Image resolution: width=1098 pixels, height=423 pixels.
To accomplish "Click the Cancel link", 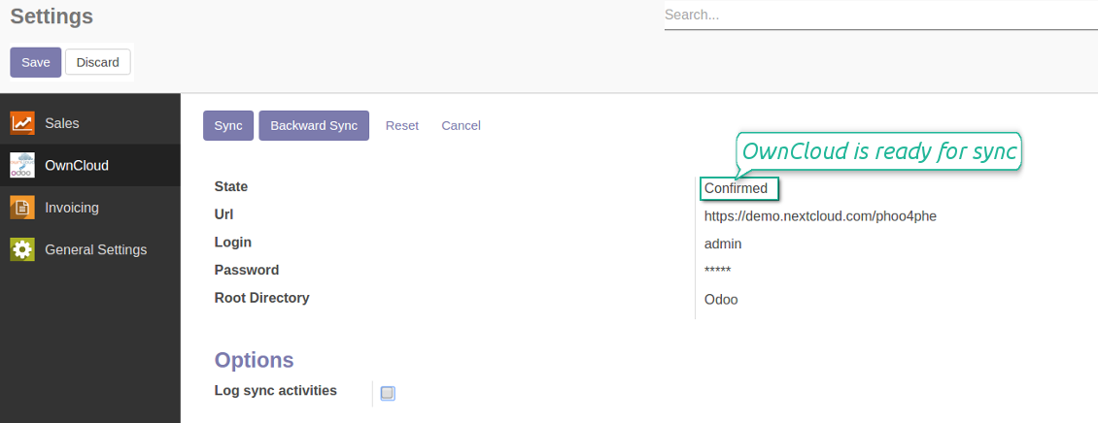I will (x=461, y=126).
